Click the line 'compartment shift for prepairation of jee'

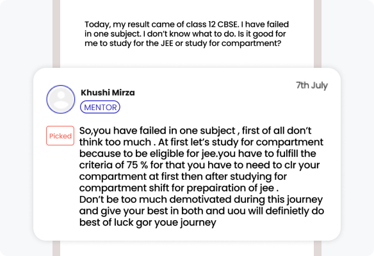pyautogui.click(x=179, y=188)
